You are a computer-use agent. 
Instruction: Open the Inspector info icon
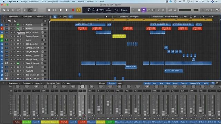pos(9,10)
